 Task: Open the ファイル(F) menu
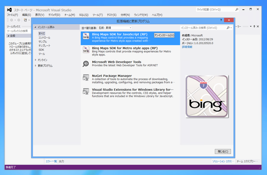pos(12,15)
